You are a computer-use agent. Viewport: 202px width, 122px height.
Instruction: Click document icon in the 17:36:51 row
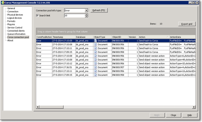coord(95,67)
